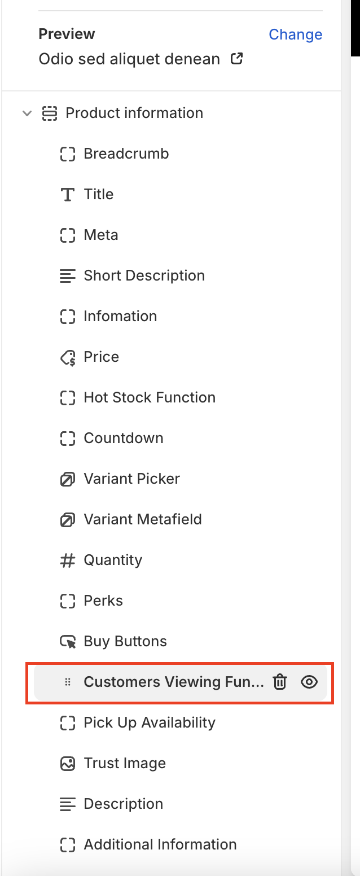The width and height of the screenshot is (360, 876).
Task: Change the preview product
Action: pos(295,34)
